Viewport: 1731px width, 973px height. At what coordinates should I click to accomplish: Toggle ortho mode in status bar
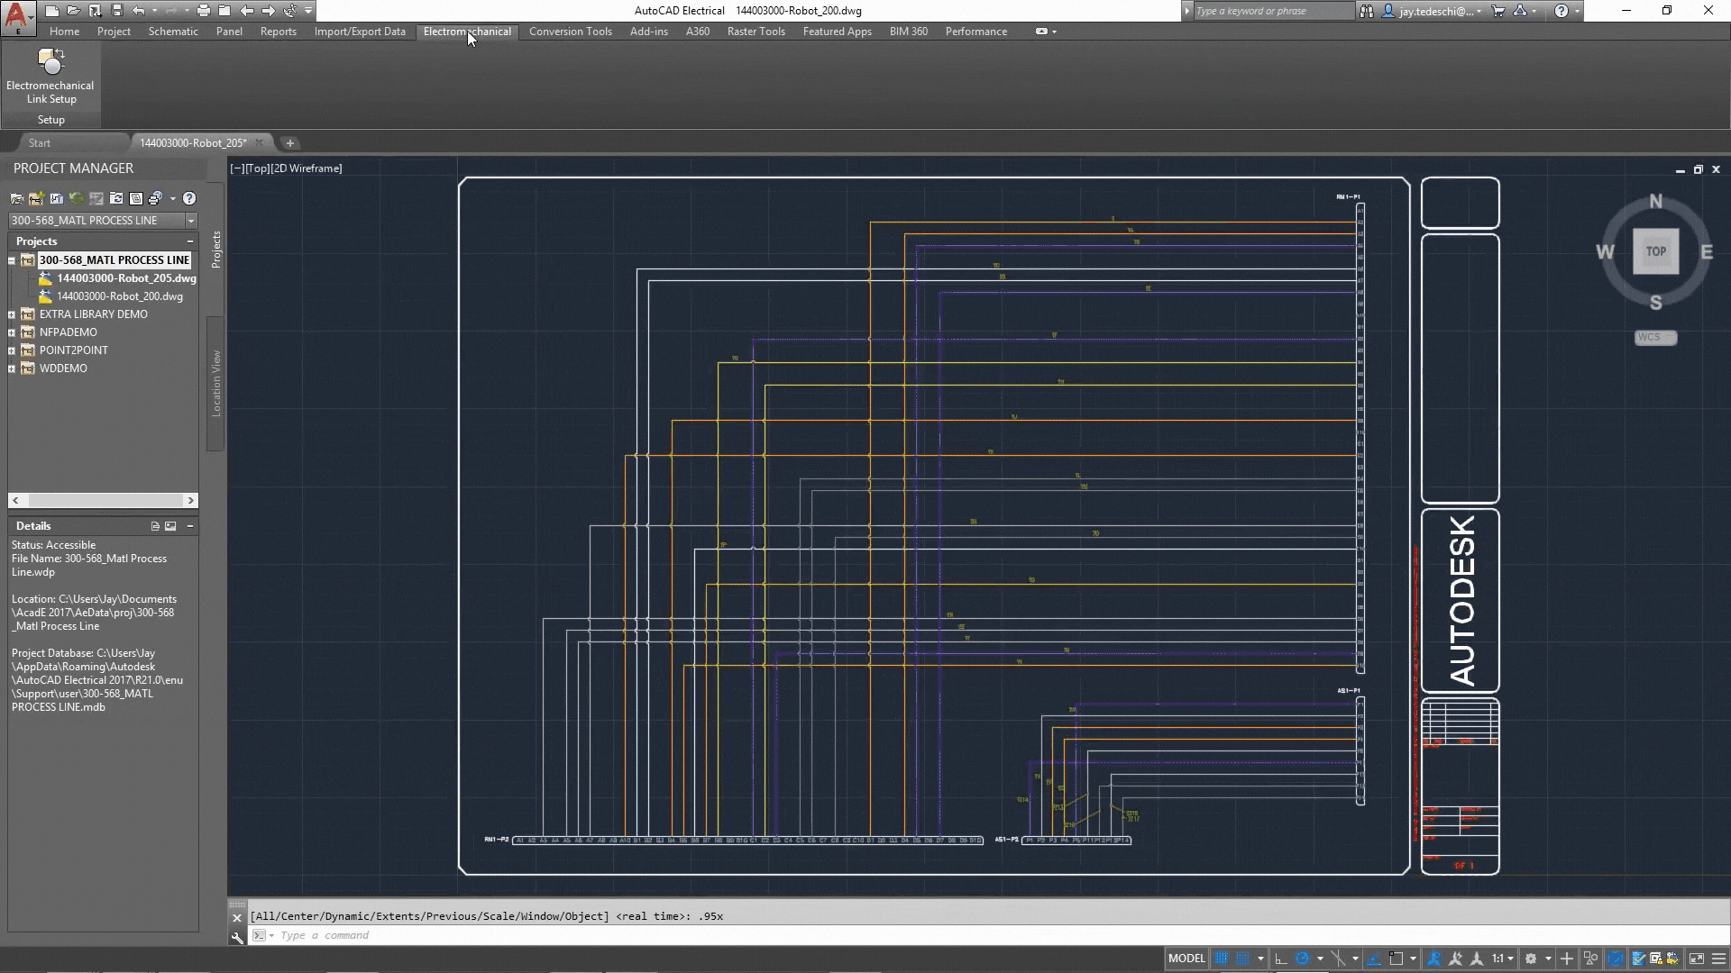(x=1280, y=959)
